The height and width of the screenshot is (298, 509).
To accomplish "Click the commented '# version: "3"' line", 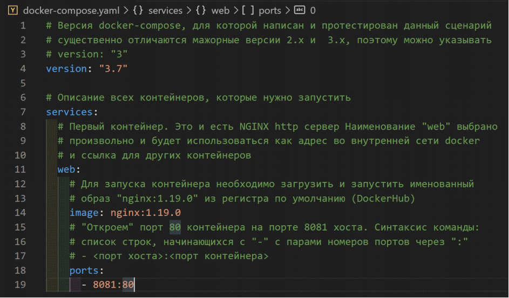I will coord(87,54).
